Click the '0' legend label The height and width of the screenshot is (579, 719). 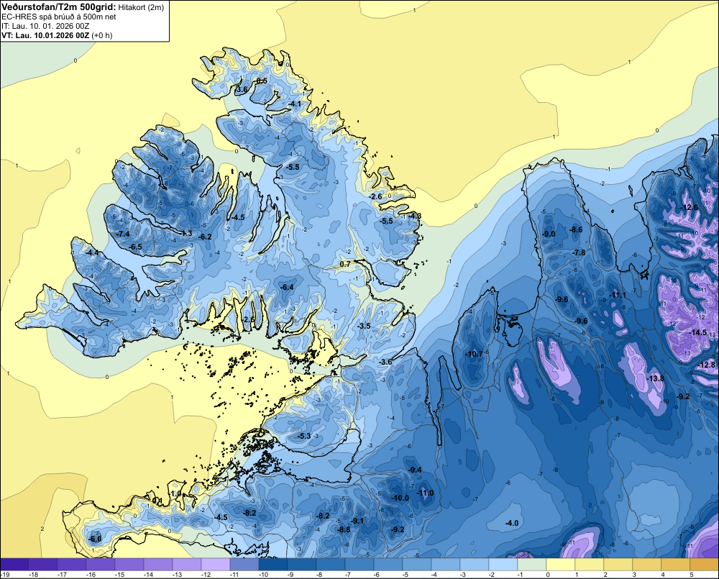[547, 575]
